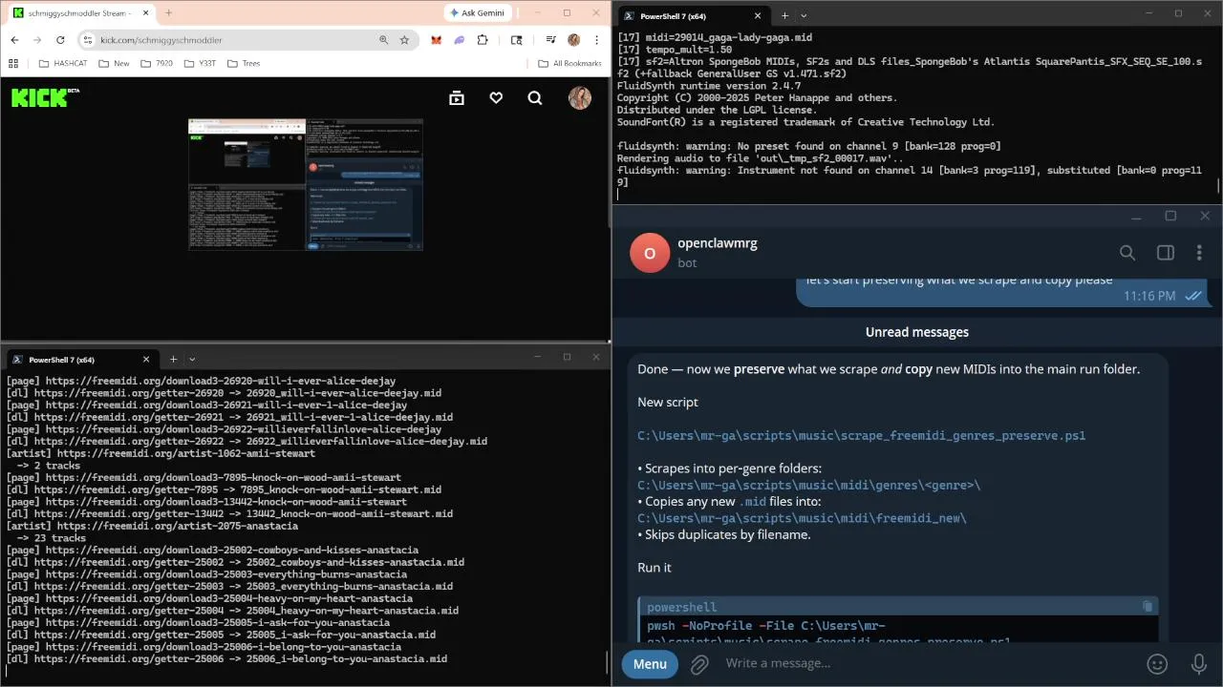
Task: Open the Kick clips/browse icon
Action: tap(457, 97)
